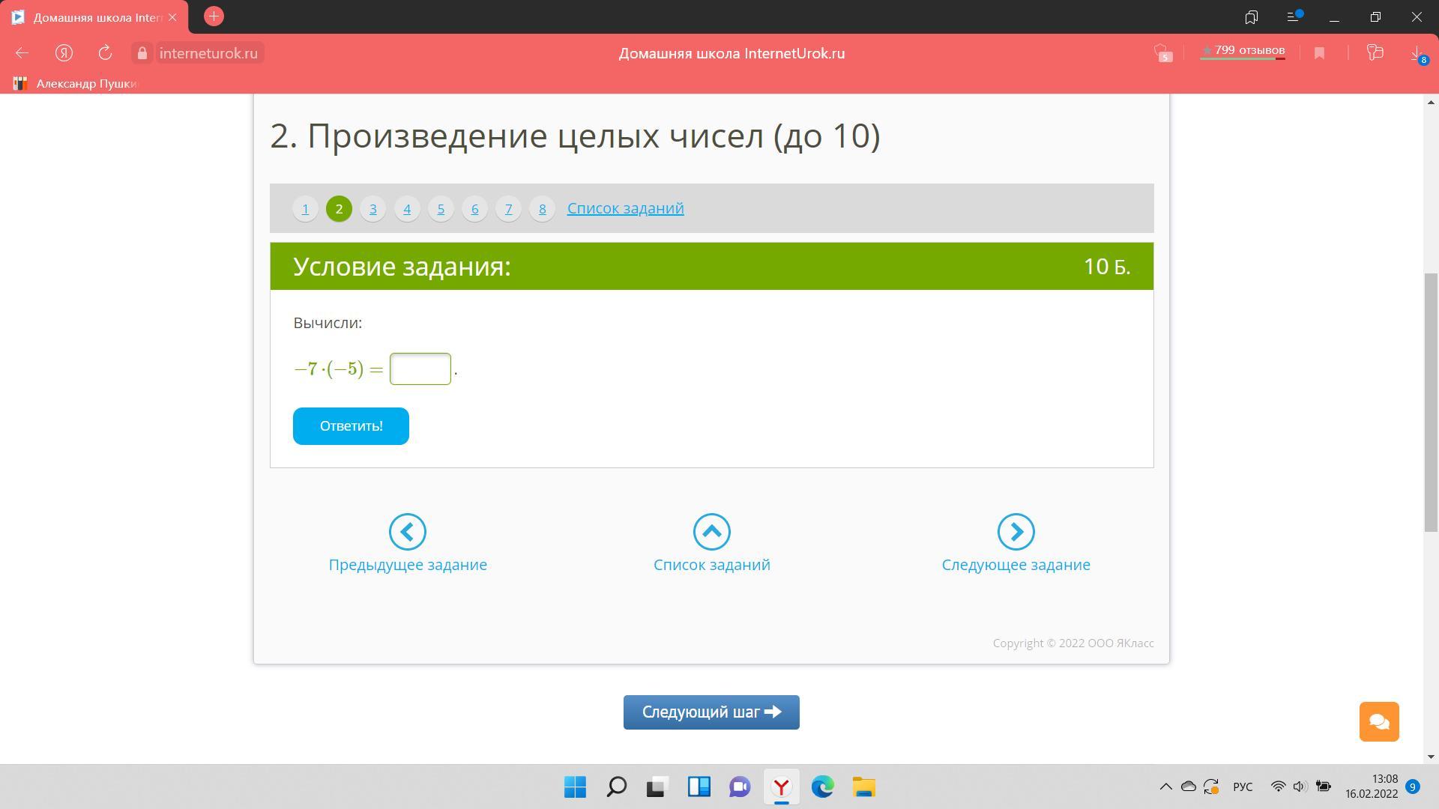This screenshot has height=809, width=1439.
Task: Open the browser menu icon
Action: point(1294,16)
